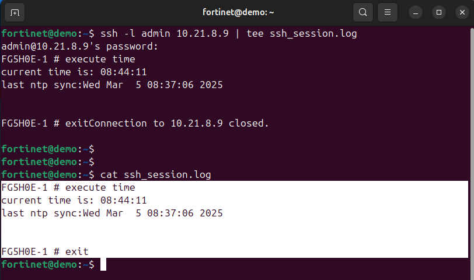Minimize the terminal window
Image resolution: width=474 pixels, height=280 pixels.
pyautogui.click(x=416, y=12)
